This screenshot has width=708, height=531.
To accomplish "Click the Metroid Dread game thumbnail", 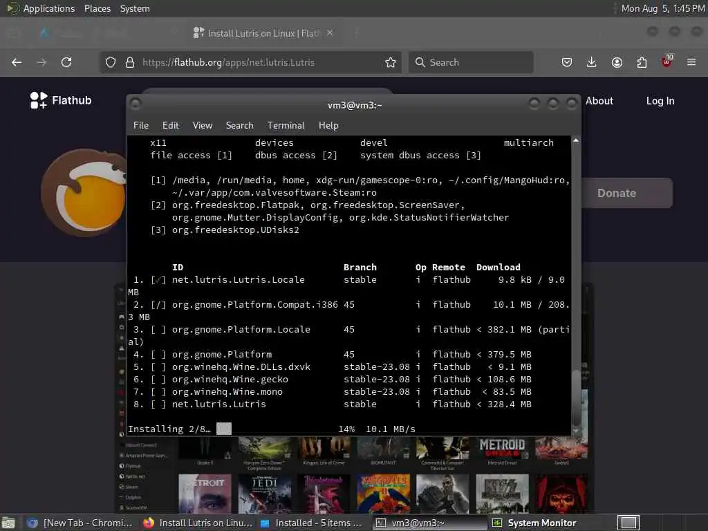I will coord(502,448).
